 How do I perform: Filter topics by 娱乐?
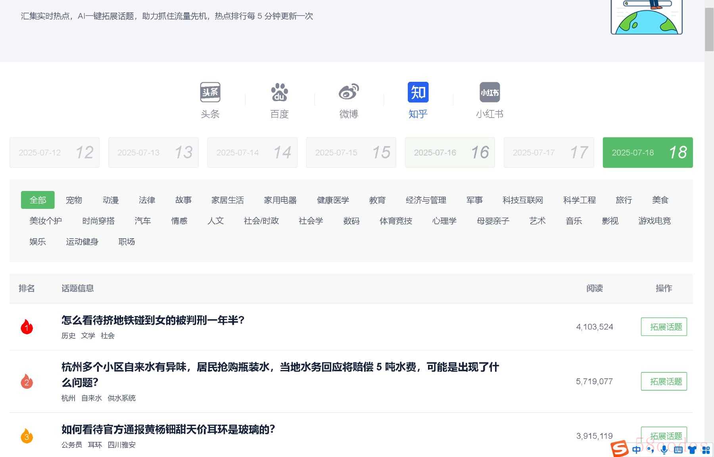click(x=38, y=241)
